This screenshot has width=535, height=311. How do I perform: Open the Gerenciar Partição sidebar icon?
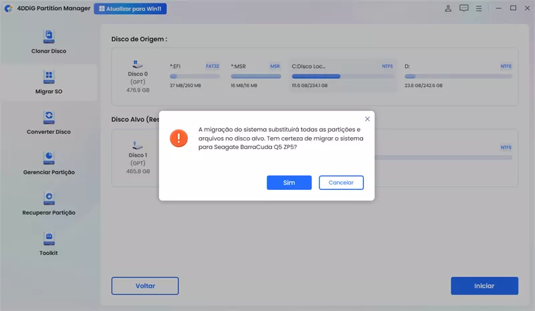point(48,158)
